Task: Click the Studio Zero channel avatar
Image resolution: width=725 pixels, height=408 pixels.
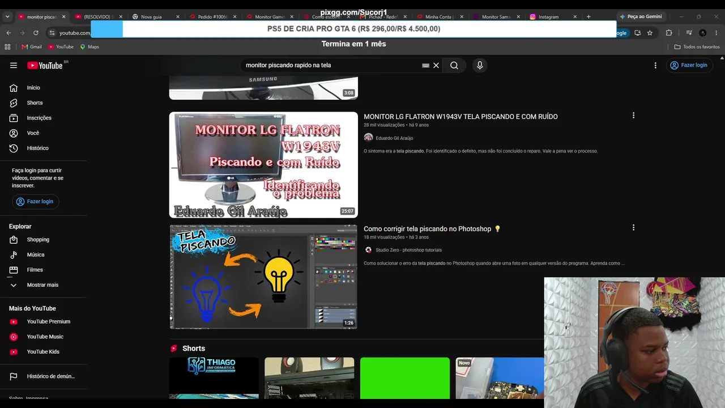Action: pyautogui.click(x=368, y=250)
